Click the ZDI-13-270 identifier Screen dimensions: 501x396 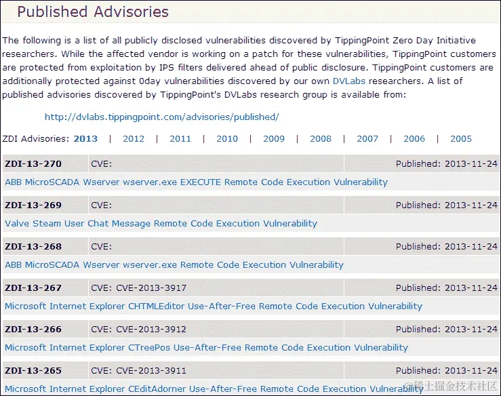(x=33, y=164)
